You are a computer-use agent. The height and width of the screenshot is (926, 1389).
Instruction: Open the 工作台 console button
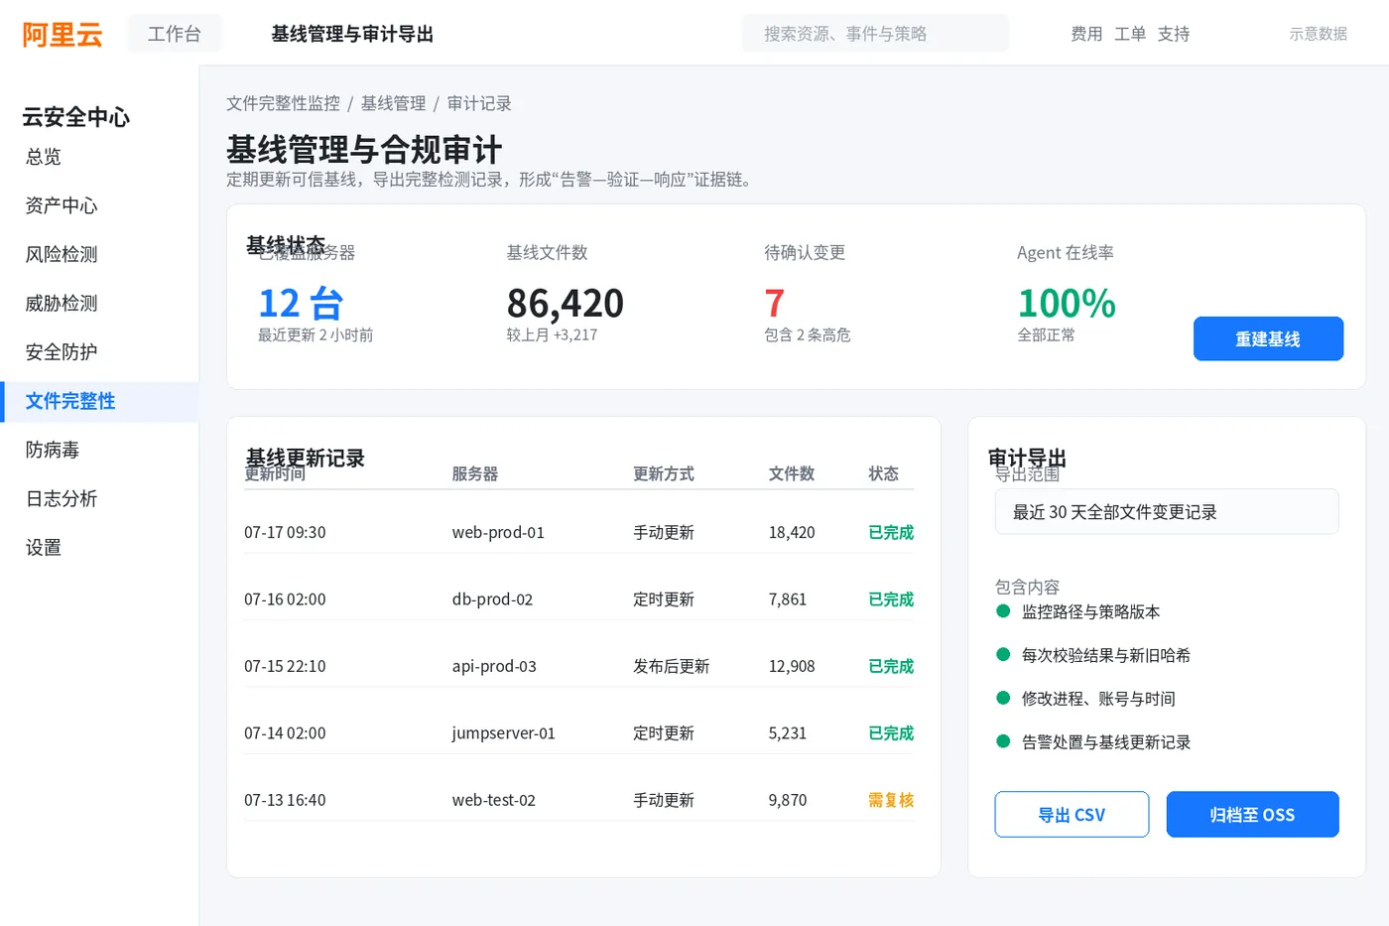(x=175, y=34)
